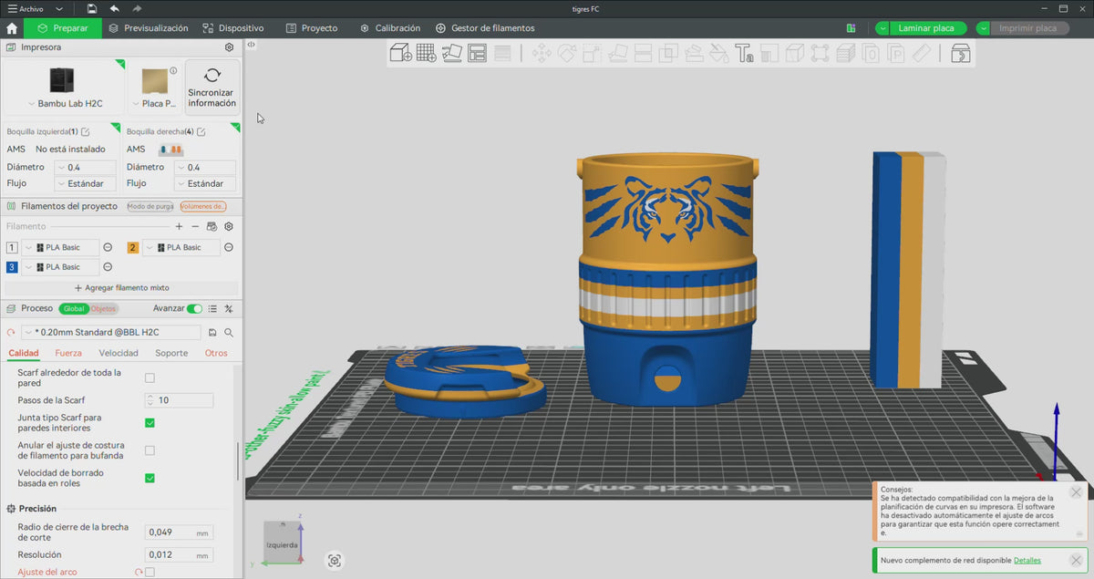Select the Fuerza settings tab
This screenshot has width=1094, height=579.
coord(68,353)
